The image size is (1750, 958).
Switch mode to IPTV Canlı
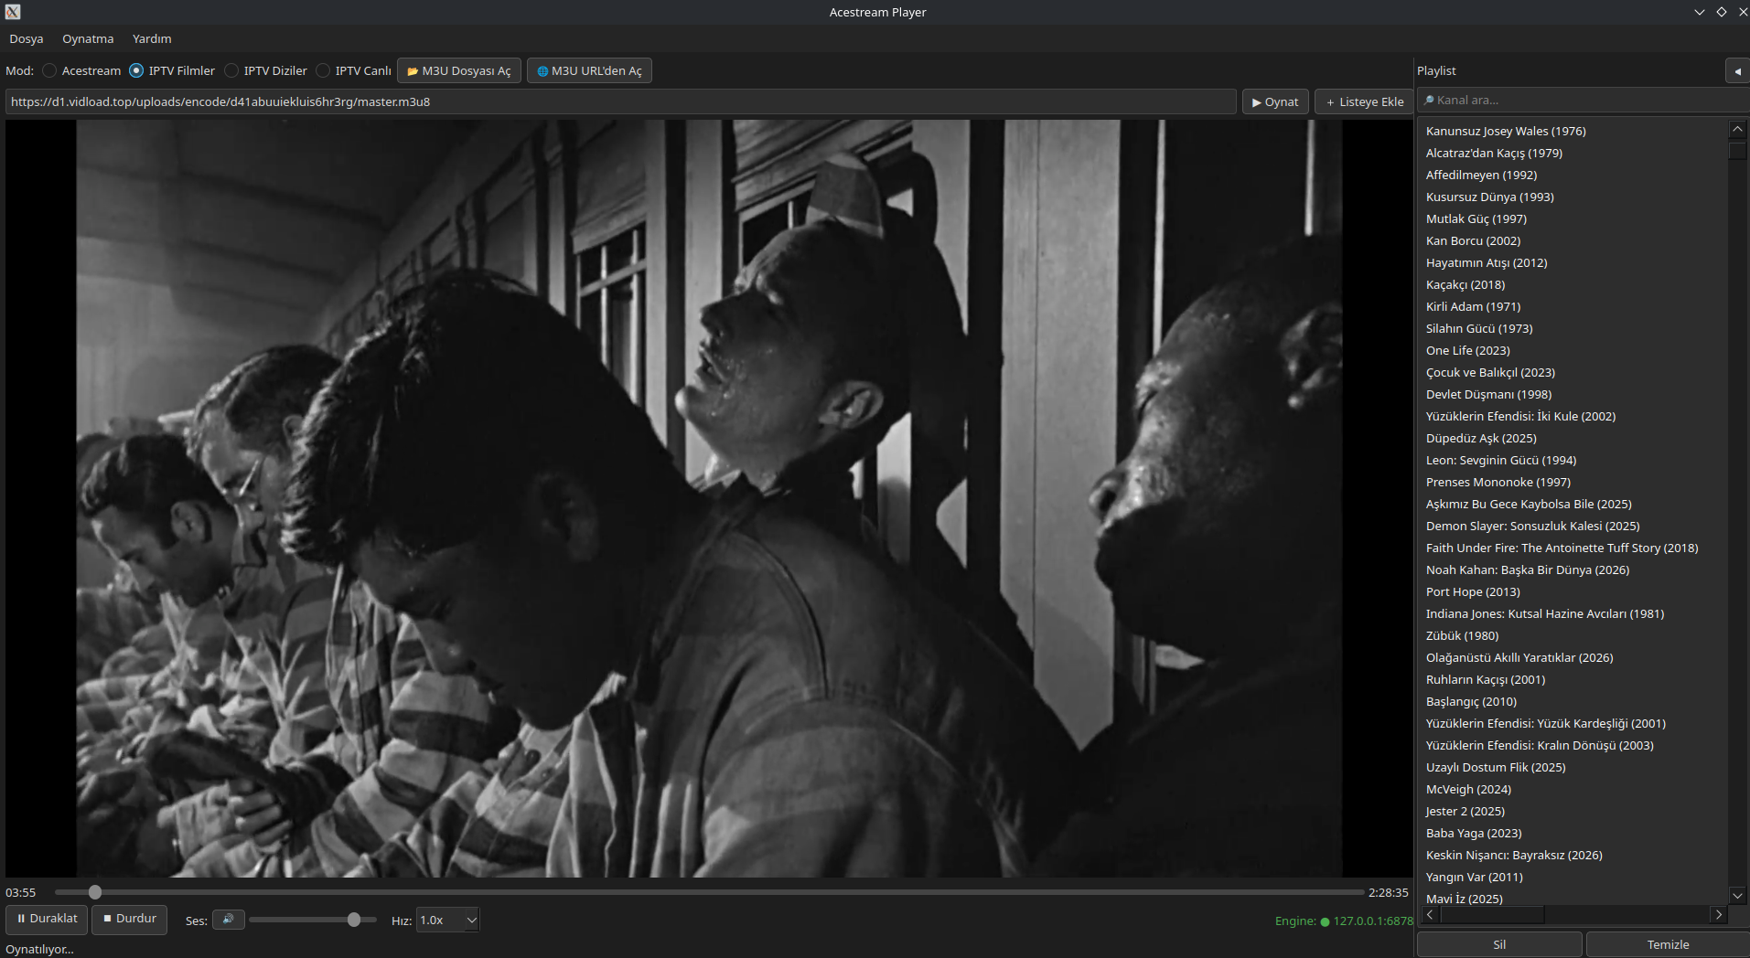(x=324, y=70)
